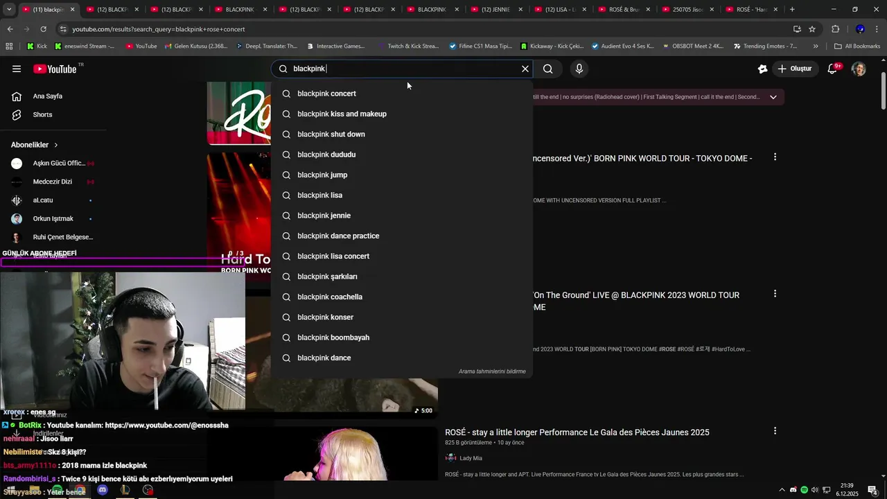Click the YouTube logo

click(x=55, y=69)
